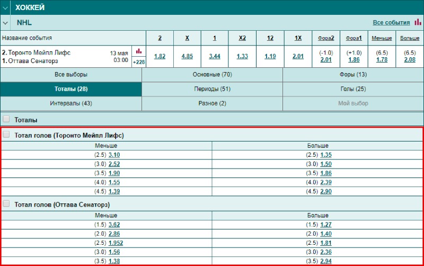Switch to Форы (13) tab

(x=353, y=75)
